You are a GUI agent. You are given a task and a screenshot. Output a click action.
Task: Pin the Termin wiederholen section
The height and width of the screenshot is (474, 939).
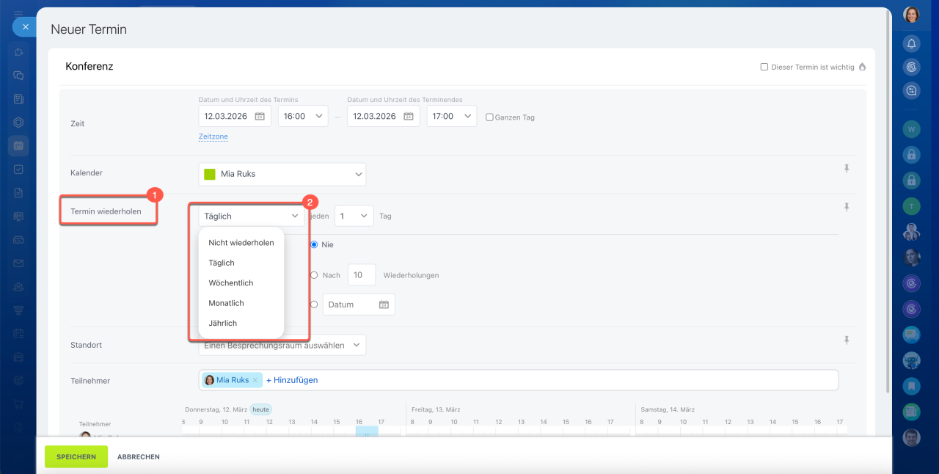pos(846,207)
